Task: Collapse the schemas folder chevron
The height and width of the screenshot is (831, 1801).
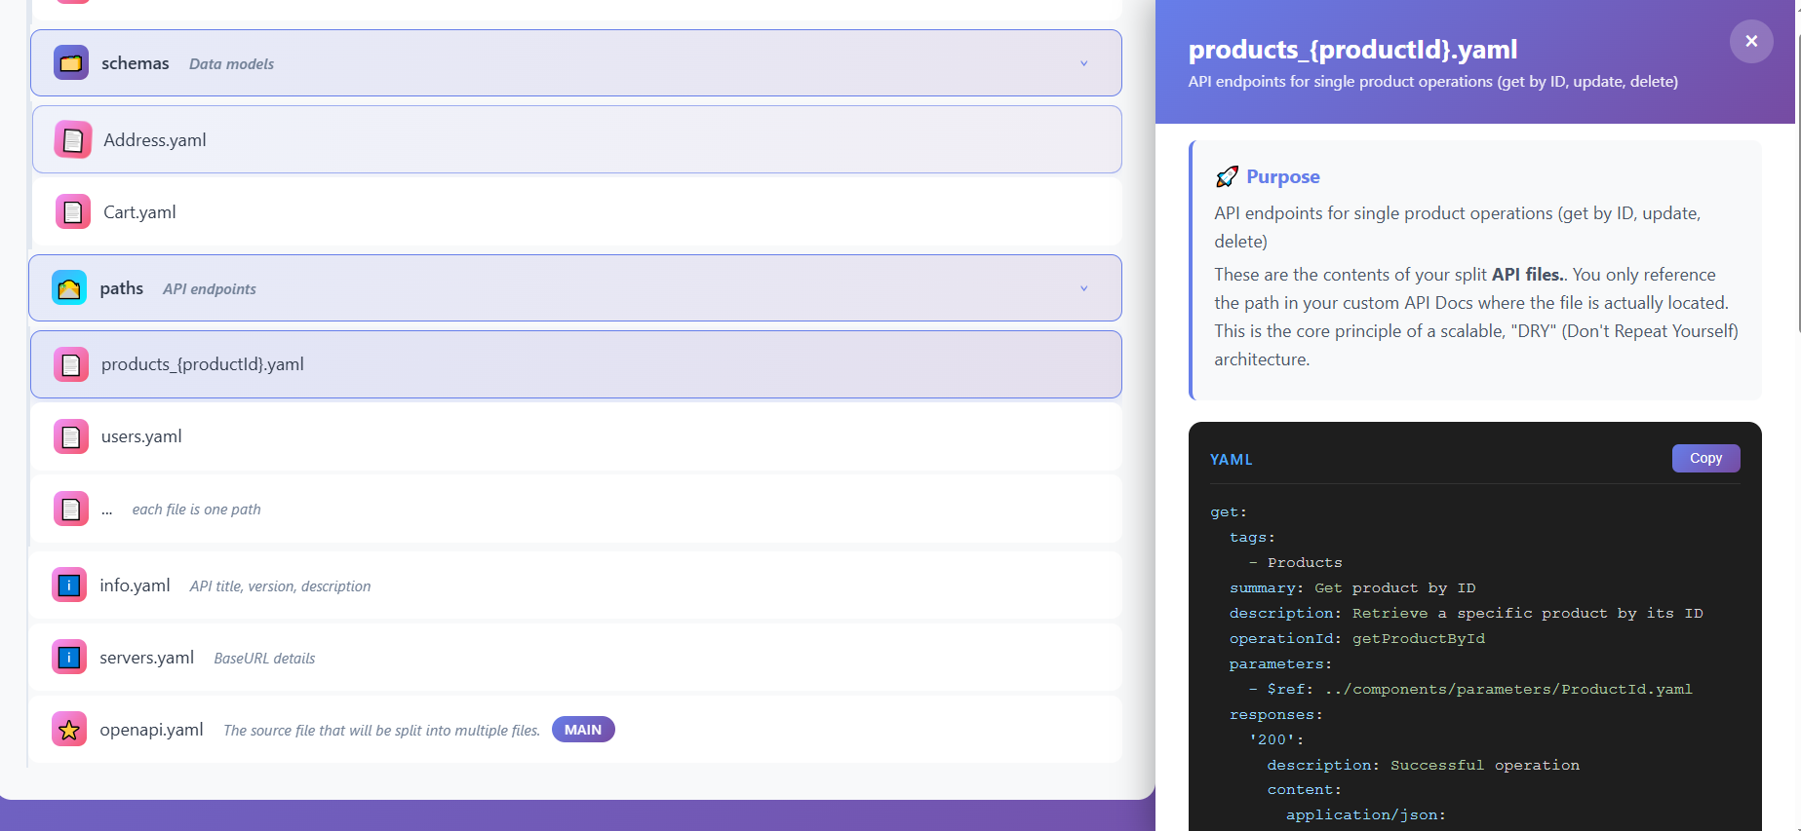Action: coord(1083,63)
